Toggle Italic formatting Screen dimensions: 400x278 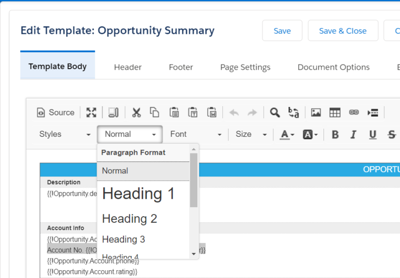[x=353, y=135]
